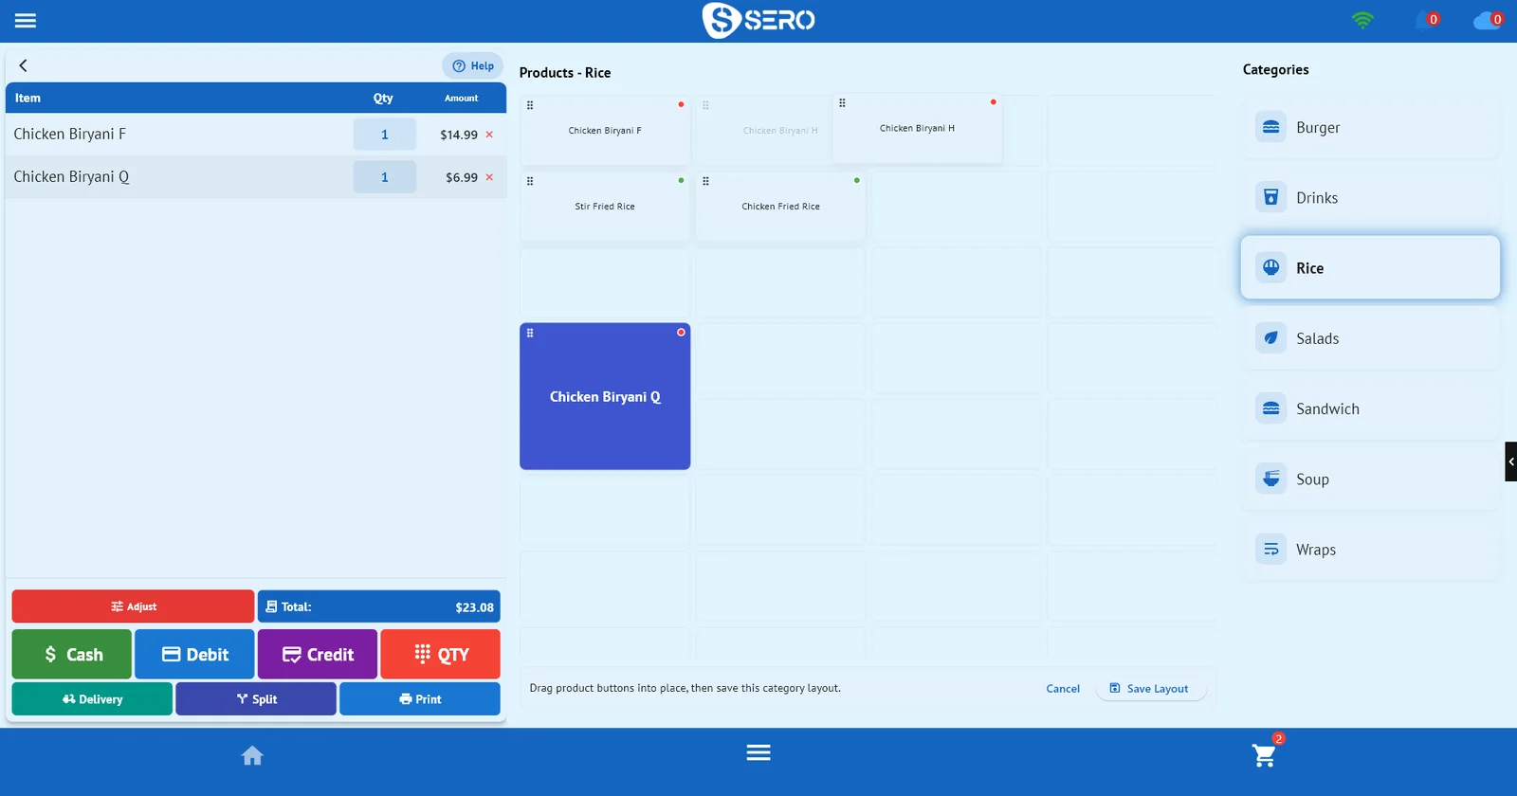Open the shopping cart icon
This screenshot has height=796, width=1517.
point(1265,753)
